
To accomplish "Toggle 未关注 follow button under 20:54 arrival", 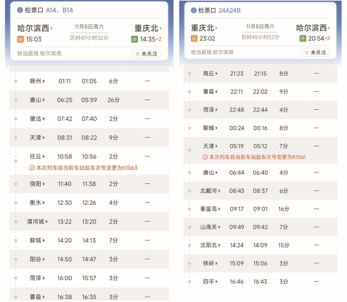I will (315, 53).
